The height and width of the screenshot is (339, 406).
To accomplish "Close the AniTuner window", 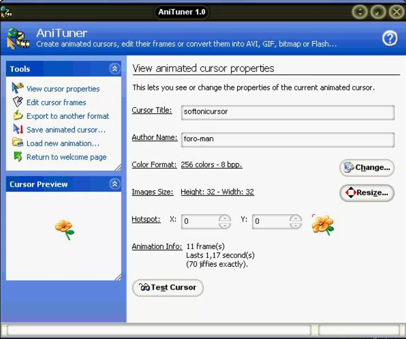I will pyautogui.click(x=397, y=12).
